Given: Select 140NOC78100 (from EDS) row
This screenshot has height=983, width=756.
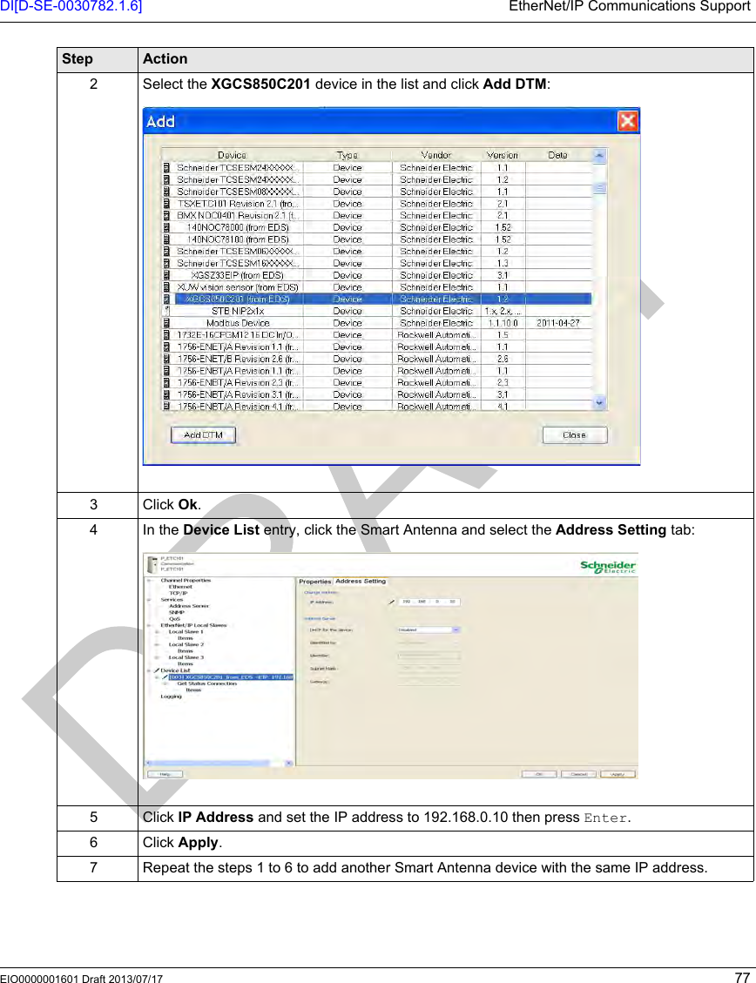Looking at the screenshot, I should pyautogui.click(x=376, y=239).
